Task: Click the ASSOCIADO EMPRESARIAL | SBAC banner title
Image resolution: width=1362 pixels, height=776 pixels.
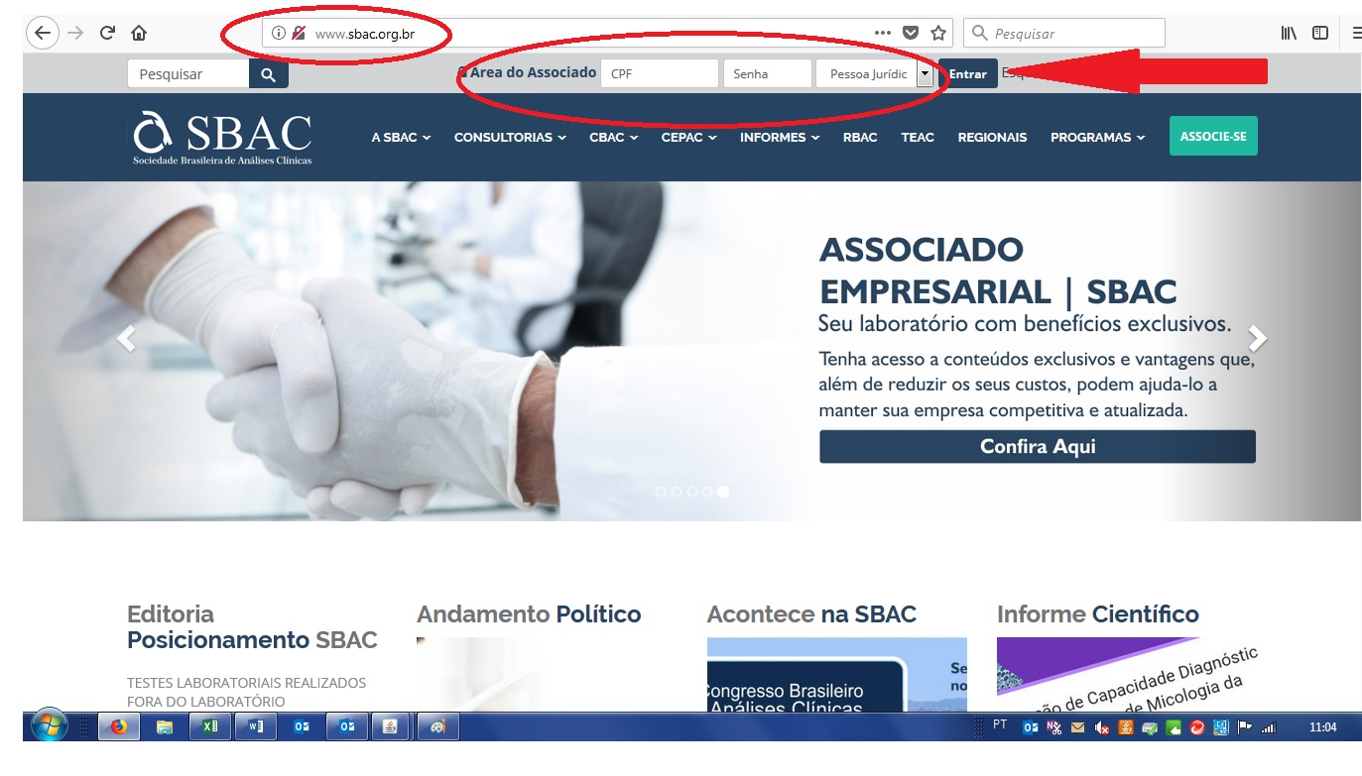Action: (x=998, y=271)
